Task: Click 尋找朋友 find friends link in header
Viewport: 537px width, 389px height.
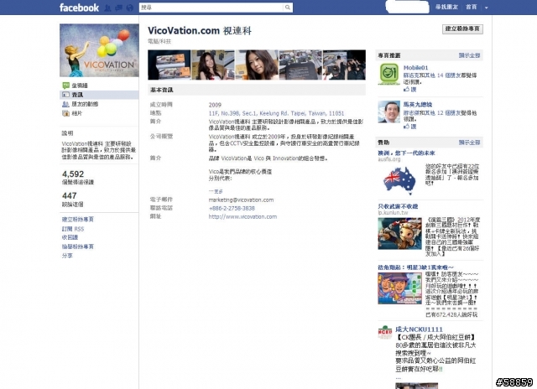Action: coord(446,8)
